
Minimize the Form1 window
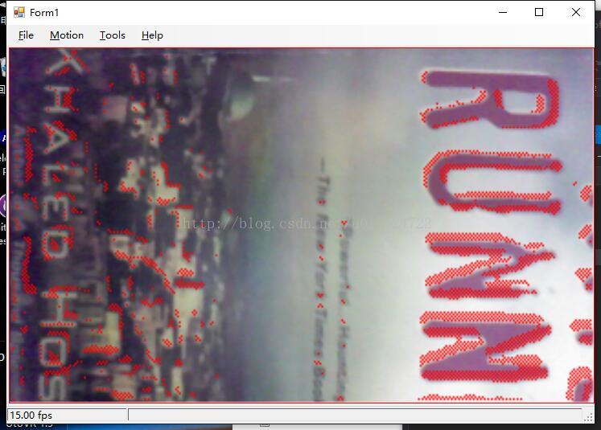(x=503, y=12)
